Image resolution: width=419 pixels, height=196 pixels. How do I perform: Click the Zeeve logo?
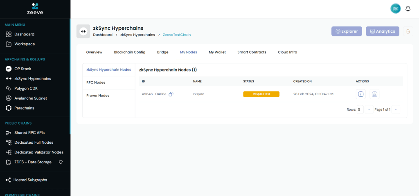tap(35, 9)
